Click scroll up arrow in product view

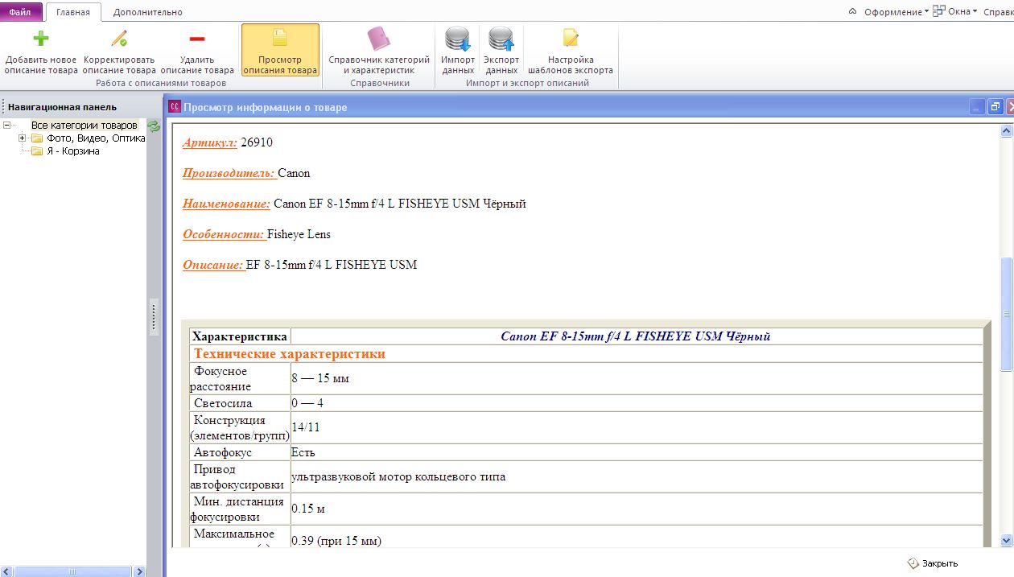point(1006,130)
